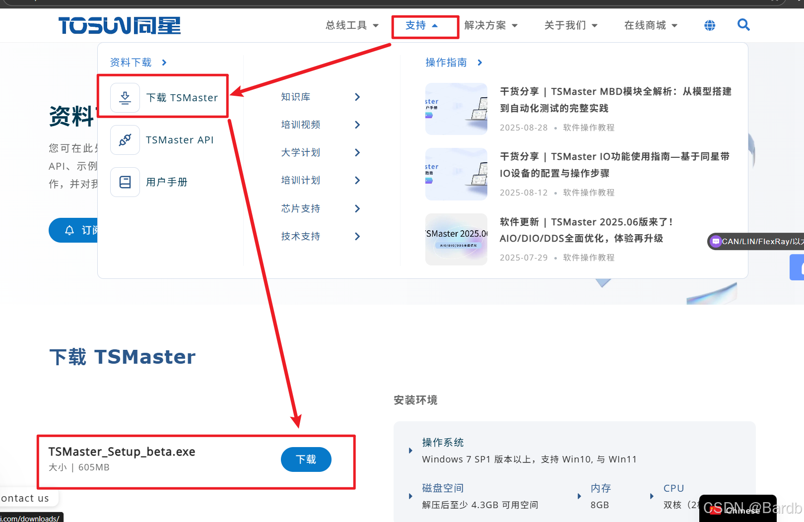
Task: Select TSMaster API menu entry
Action: [x=162, y=140]
